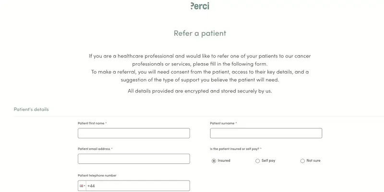The image size is (384, 192).
Task: Click the Patient surname label
Action: (223, 124)
